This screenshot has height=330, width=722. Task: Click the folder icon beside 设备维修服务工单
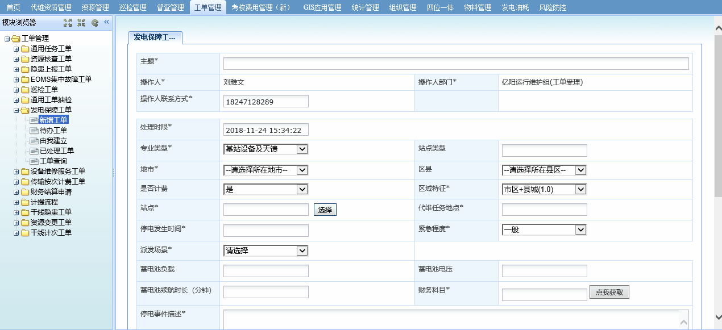[25, 172]
